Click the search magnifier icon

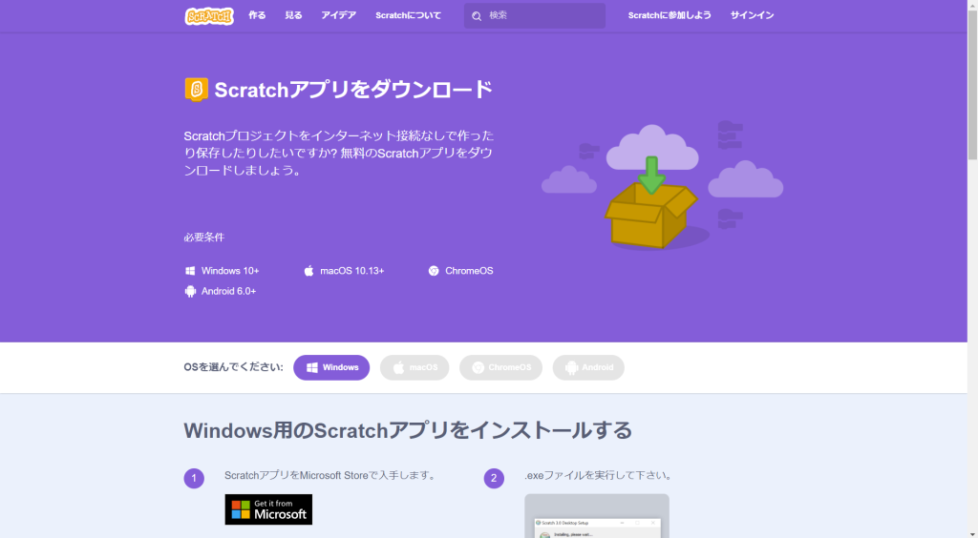pos(477,16)
